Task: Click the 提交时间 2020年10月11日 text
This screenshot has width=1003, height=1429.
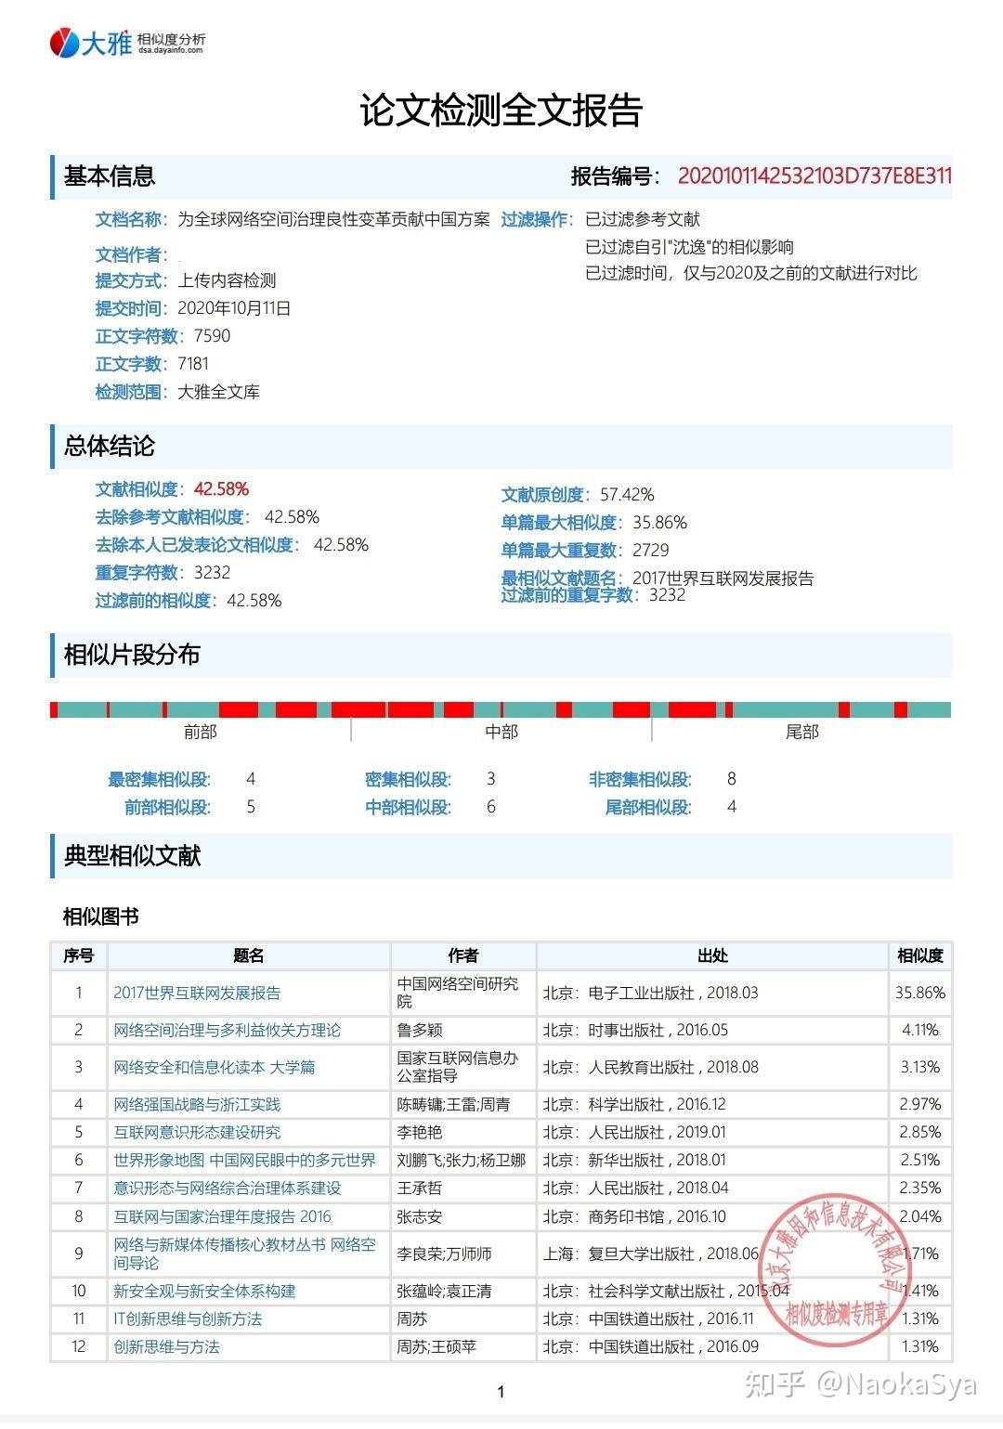Action: tap(234, 308)
